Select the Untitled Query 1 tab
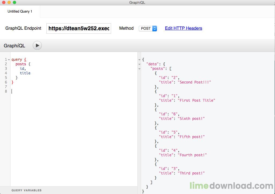 tap(20, 12)
